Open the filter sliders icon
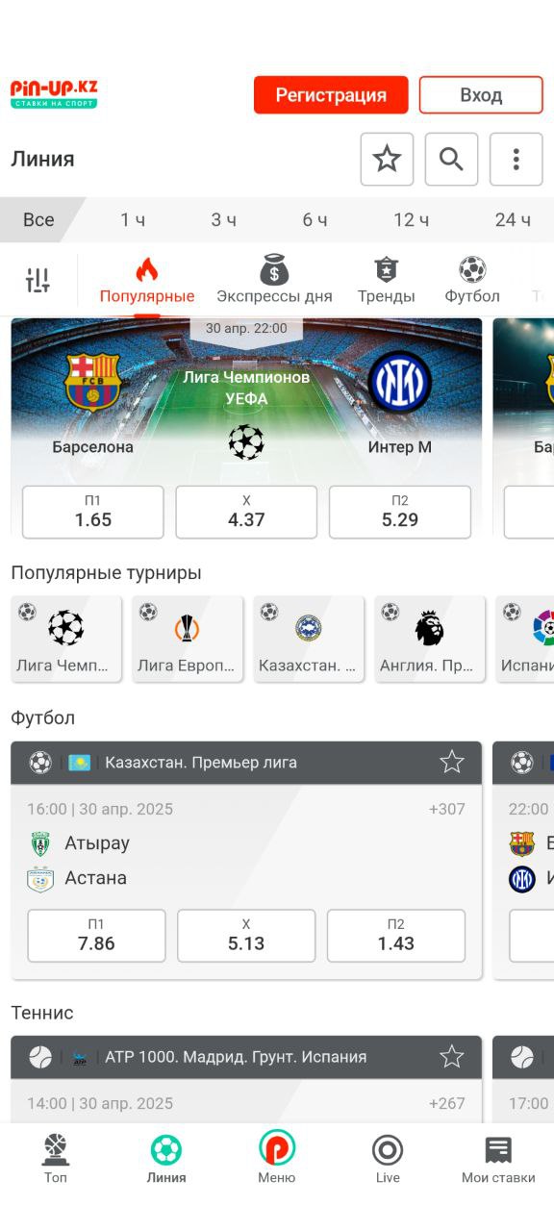Screen dimensions: 554x1231 click(38, 281)
